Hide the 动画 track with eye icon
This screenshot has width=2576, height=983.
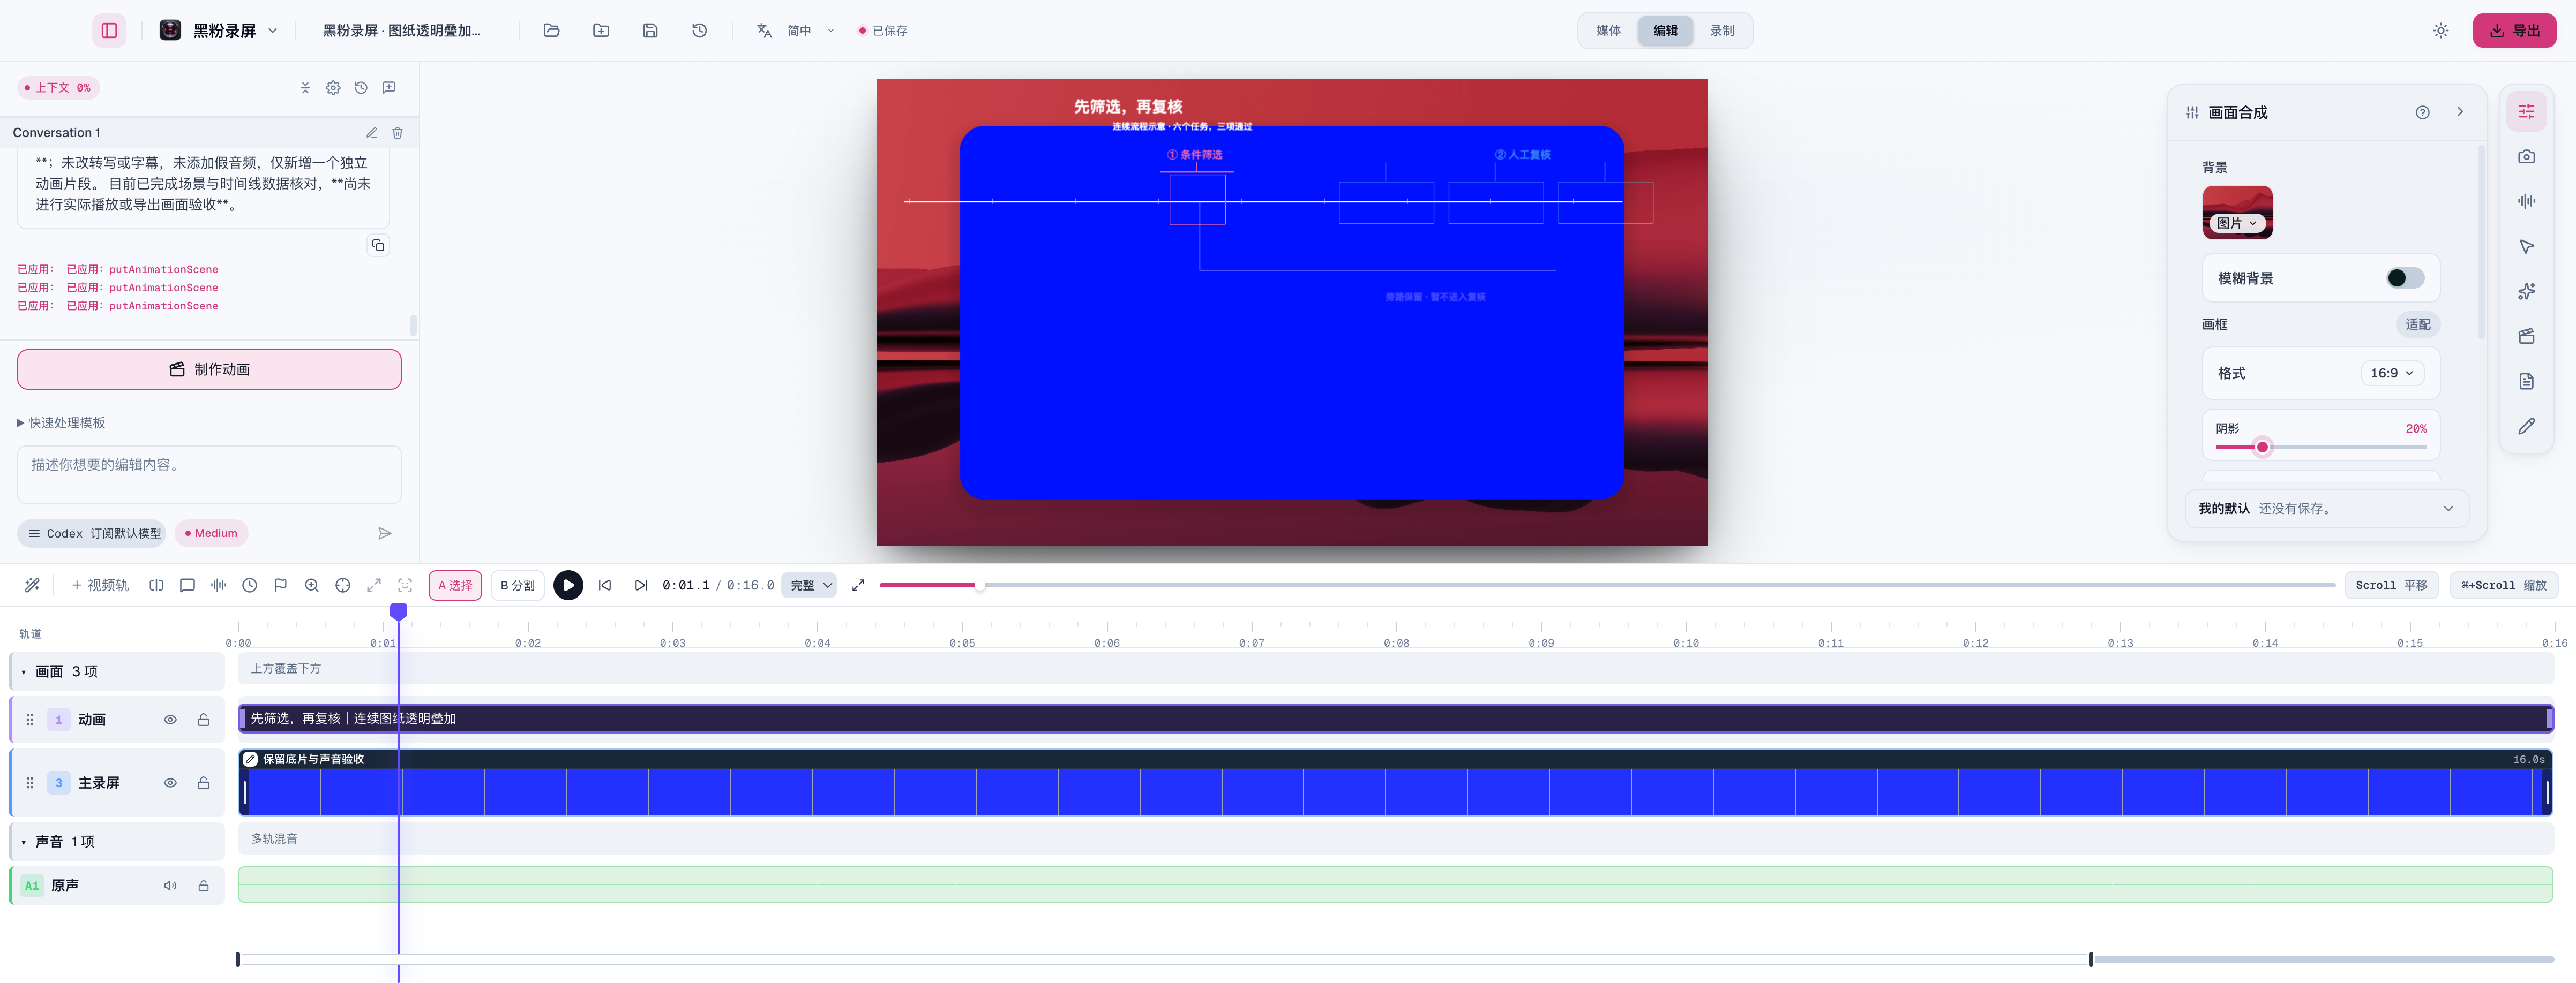tap(170, 720)
